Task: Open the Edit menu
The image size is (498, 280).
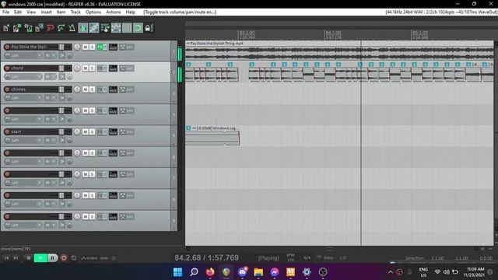Action: coord(18,12)
